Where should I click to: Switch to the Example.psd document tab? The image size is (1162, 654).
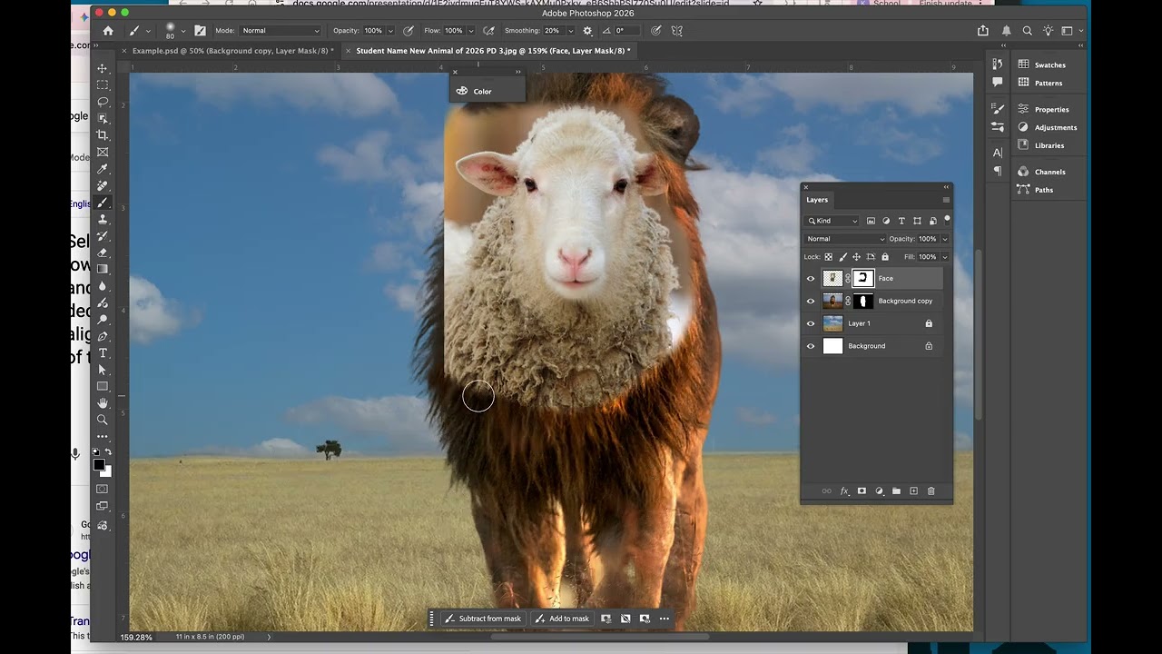click(232, 51)
